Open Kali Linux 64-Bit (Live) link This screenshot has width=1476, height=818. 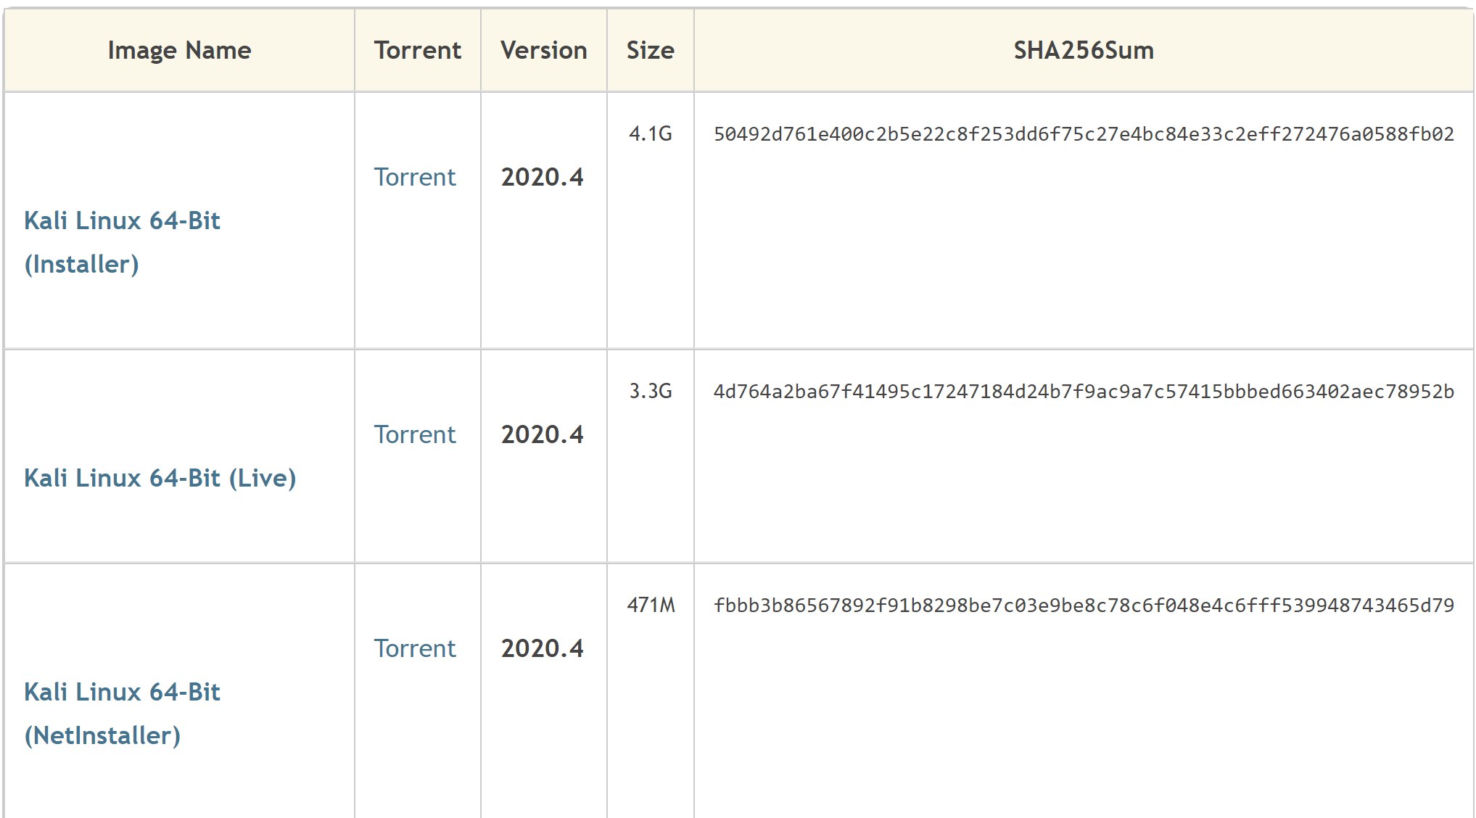point(160,479)
